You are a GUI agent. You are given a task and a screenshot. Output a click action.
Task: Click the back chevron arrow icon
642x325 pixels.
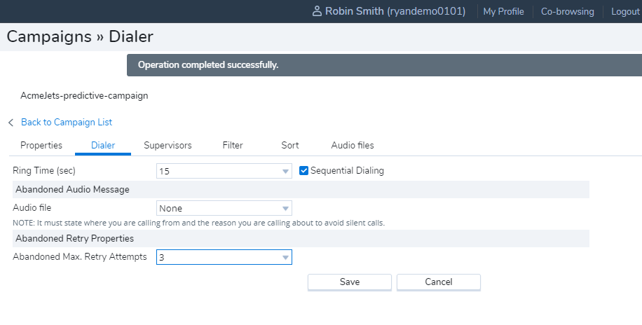11,123
